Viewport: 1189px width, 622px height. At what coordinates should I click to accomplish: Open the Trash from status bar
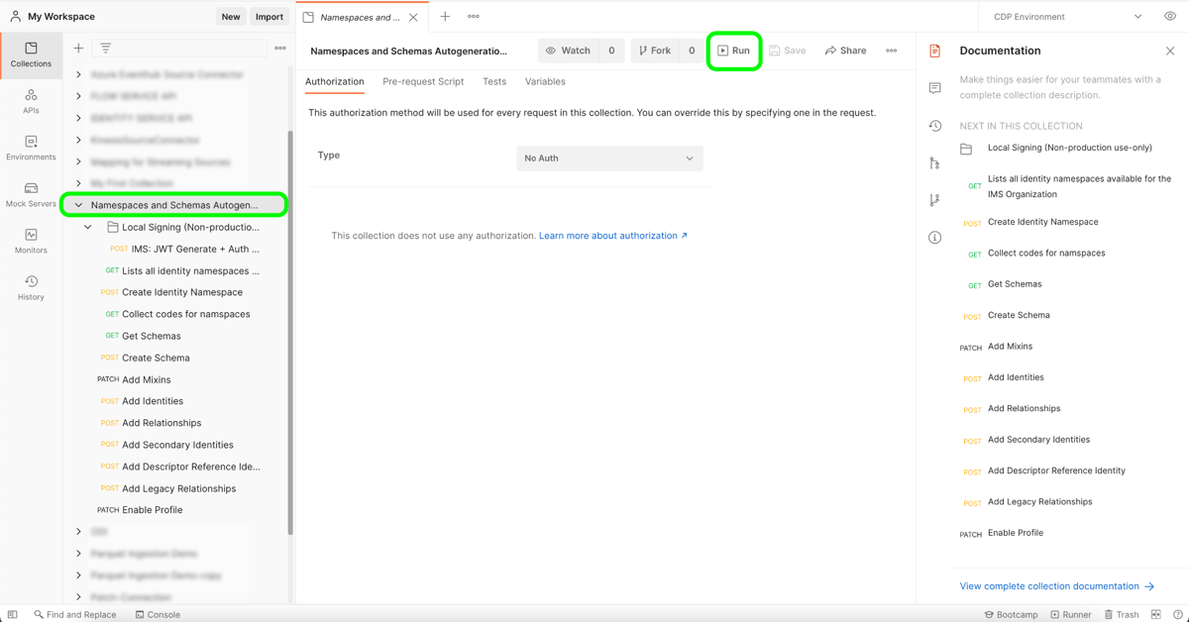[1121, 614]
